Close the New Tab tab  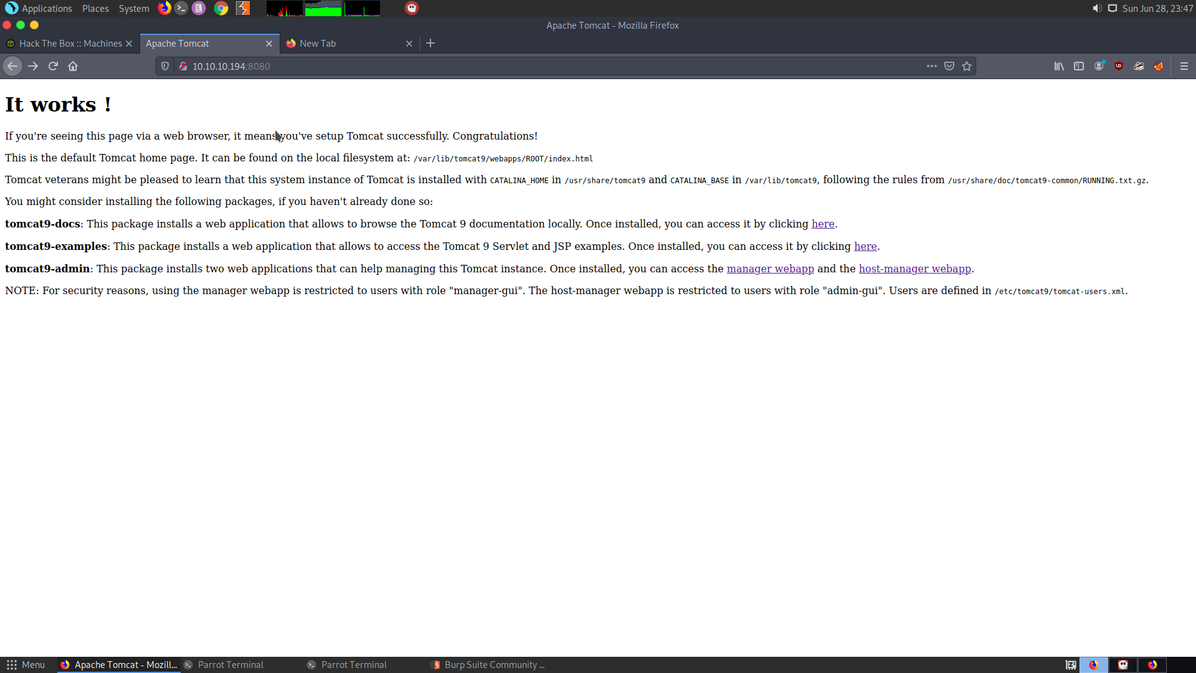tap(409, 44)
